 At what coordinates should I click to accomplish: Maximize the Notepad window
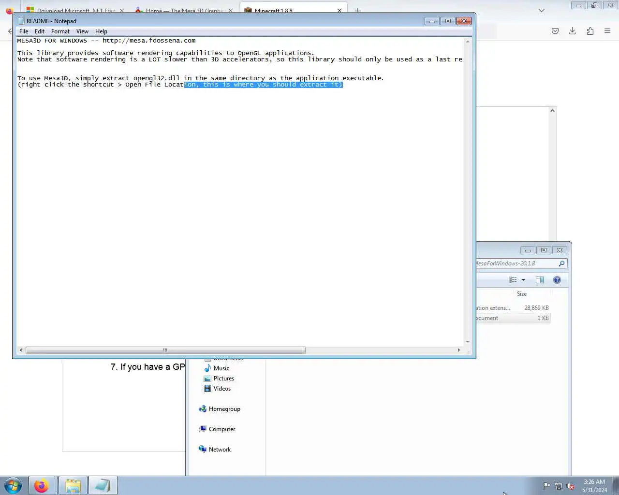click(448, 21)
